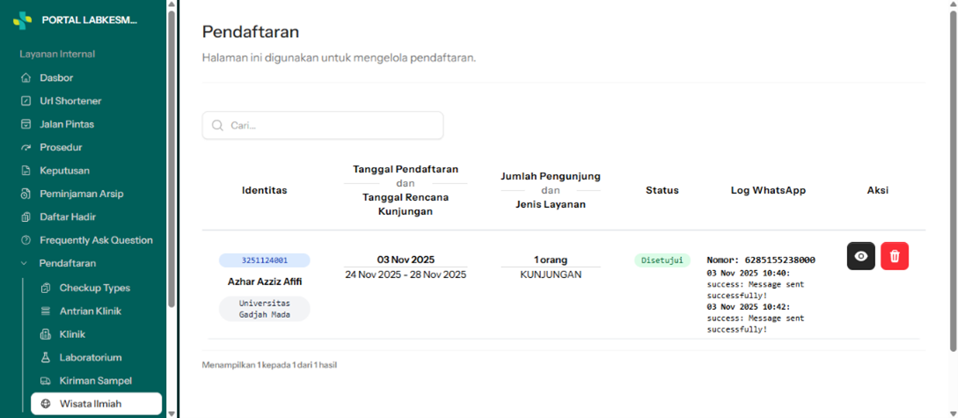Delete the registration with red trash button
Screen dimensions: 958x418
[x=895, y=256]
